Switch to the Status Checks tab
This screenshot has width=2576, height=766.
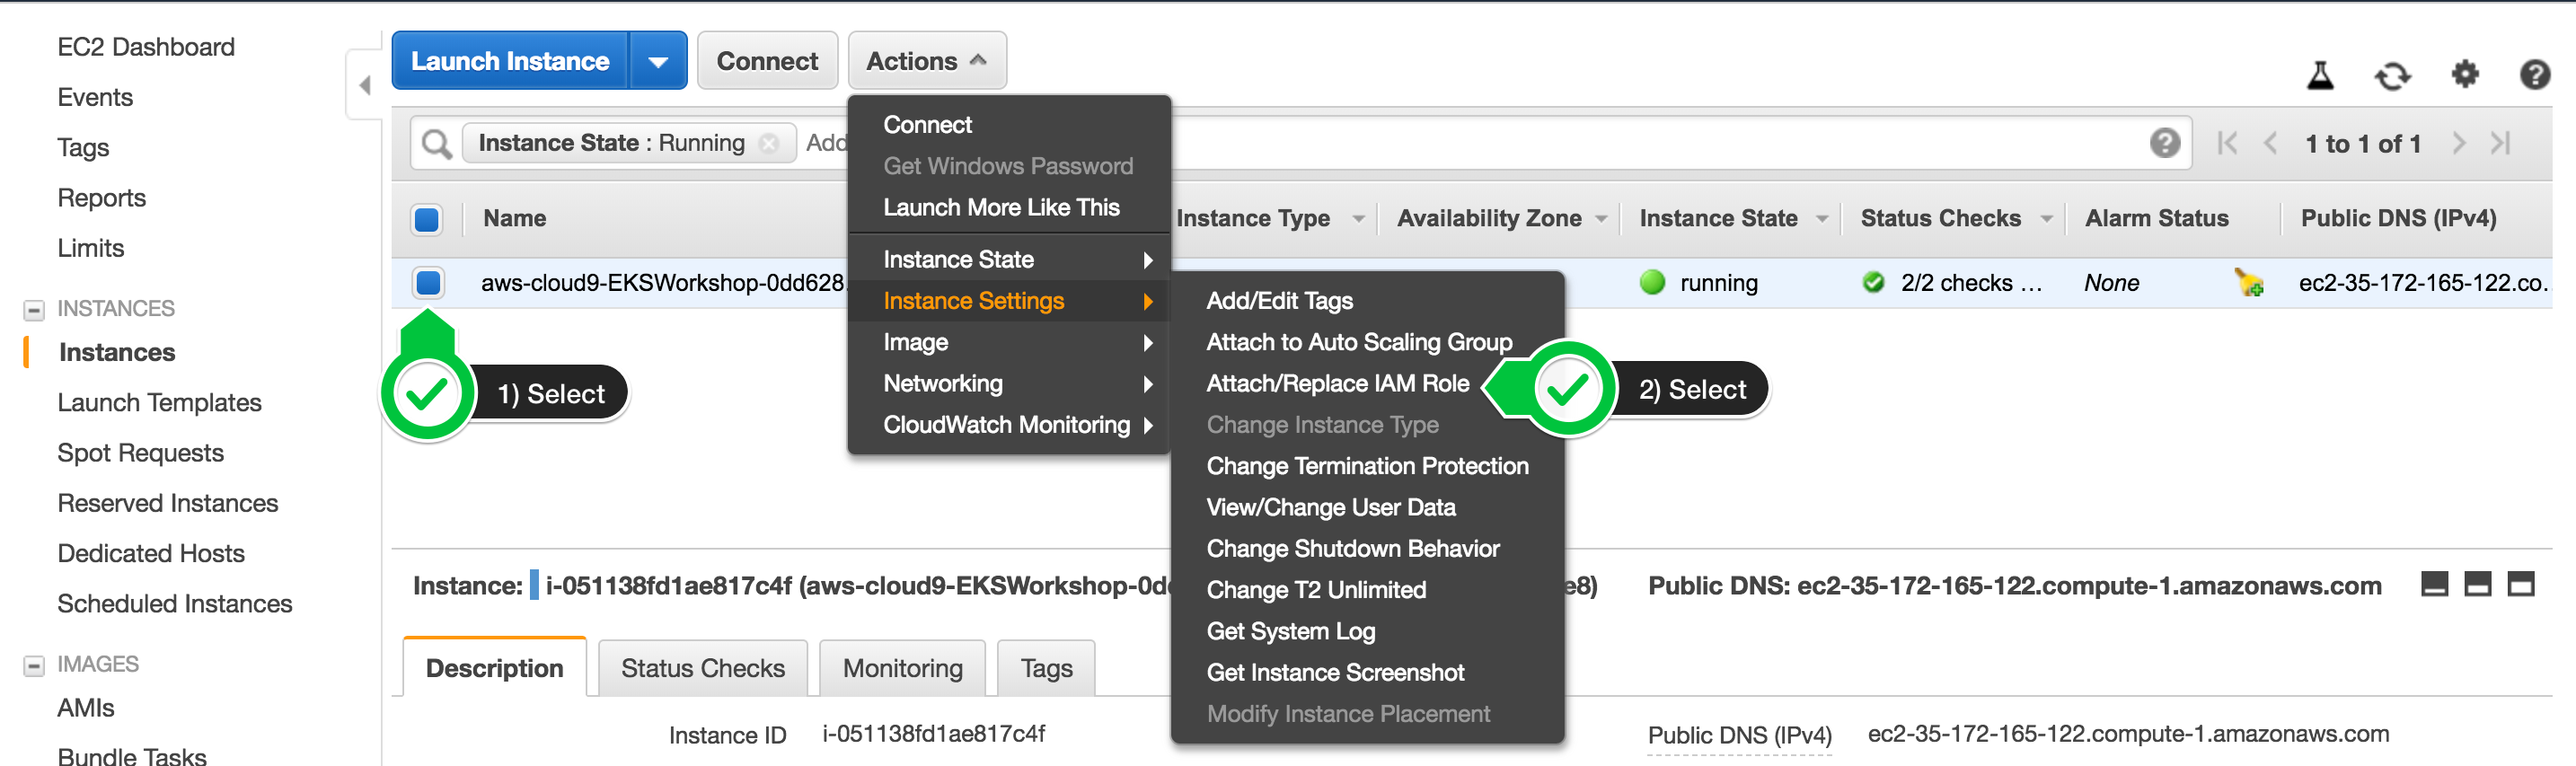(702, 668)
